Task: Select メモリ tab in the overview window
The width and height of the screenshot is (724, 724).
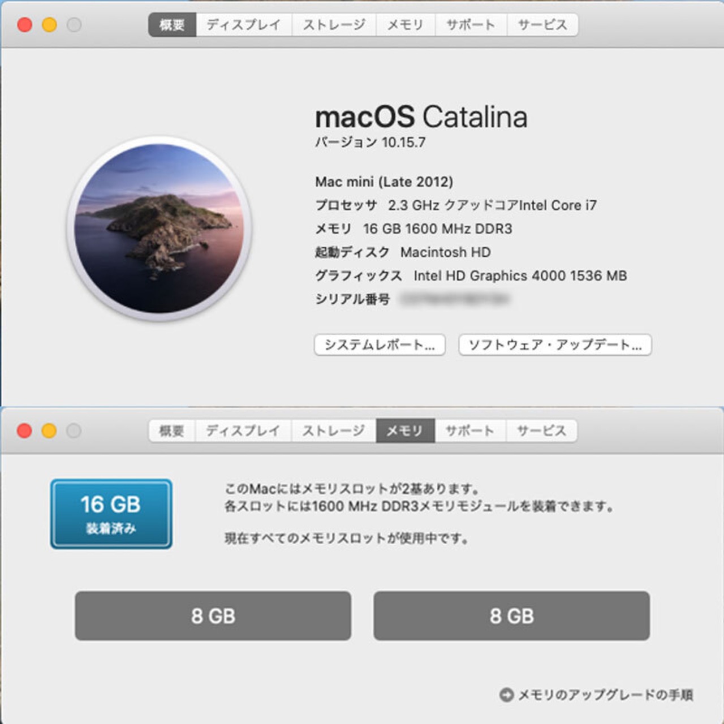Action: pos(405,25)
